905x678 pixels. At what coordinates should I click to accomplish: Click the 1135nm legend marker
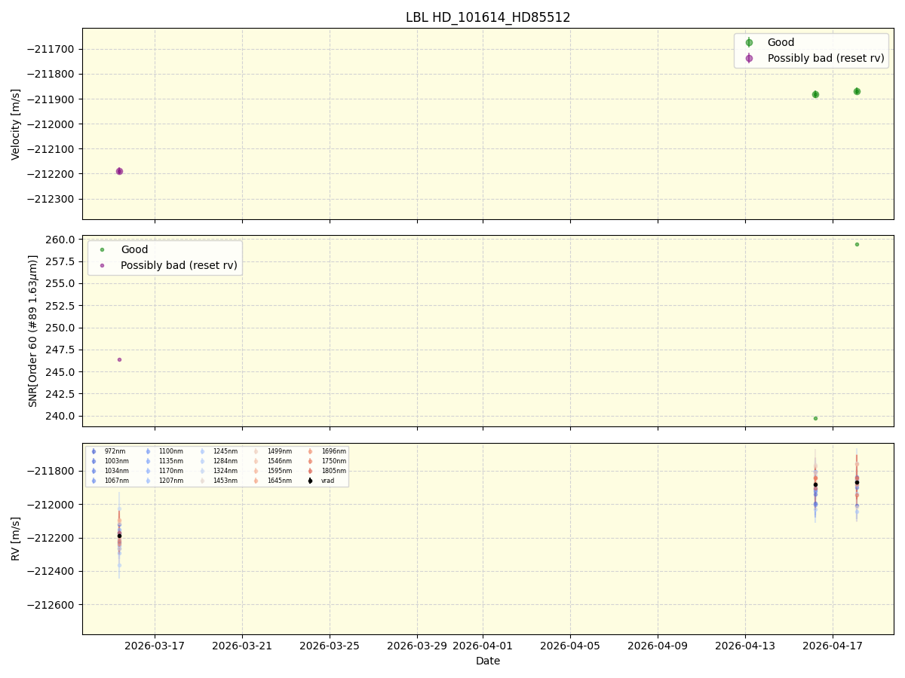coord(148,461)
